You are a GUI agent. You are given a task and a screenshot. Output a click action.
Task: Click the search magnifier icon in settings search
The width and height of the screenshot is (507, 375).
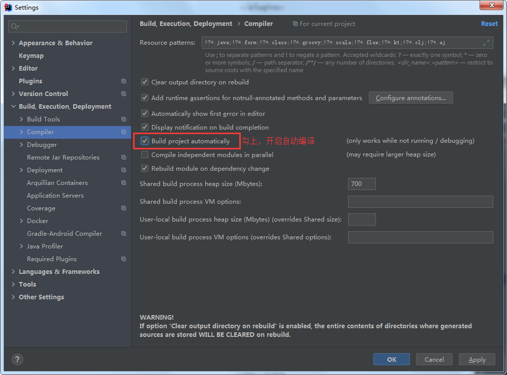click(15, 26)
